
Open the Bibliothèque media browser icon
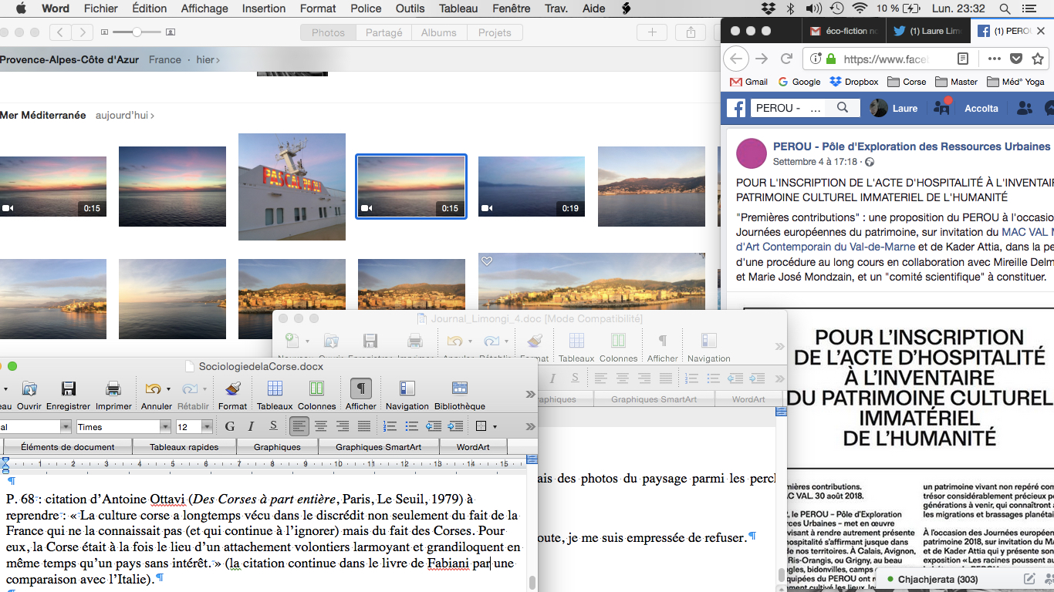tap(459, 388)
